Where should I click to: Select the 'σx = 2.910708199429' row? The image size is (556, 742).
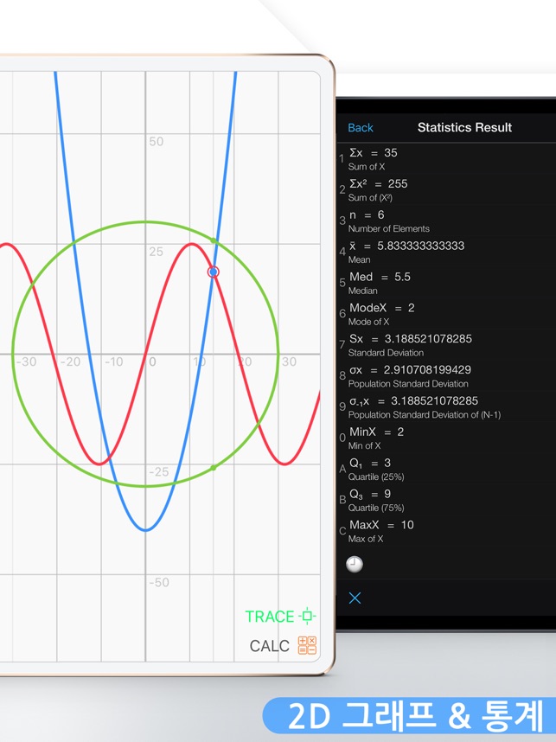tap(446, 375)
